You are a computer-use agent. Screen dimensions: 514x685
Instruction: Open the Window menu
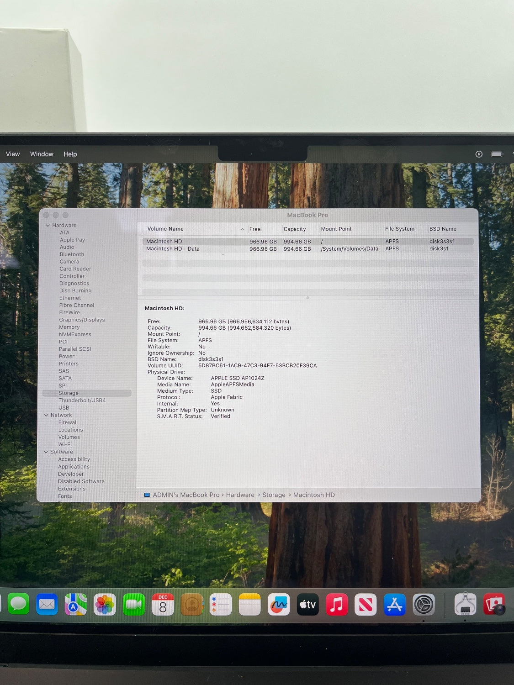click(x=42, y=154)
